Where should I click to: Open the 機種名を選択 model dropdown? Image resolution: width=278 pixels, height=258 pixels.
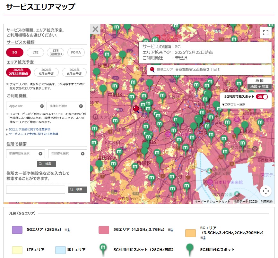click(66, 106)
